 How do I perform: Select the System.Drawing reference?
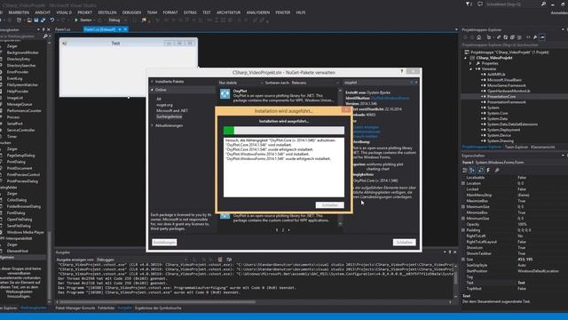[501, 140]
